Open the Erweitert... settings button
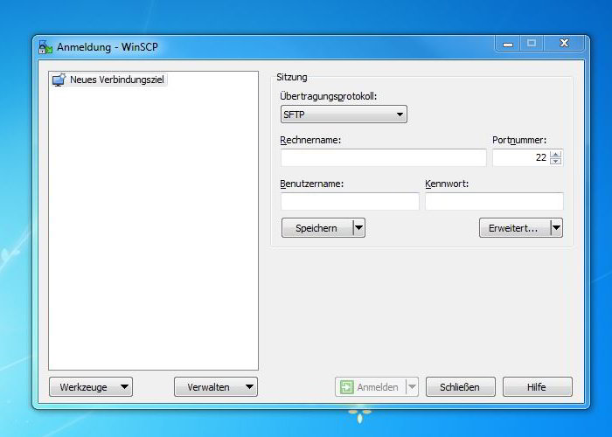 514,228
